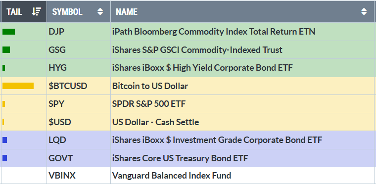Click the NAME column header text
This screenshot has height=185, width=376.
pyautogui.click(x=127, y=12)
